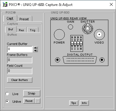Toggle the NS/DS DIP switch
The image size is (116, 111).
[72, 43]
